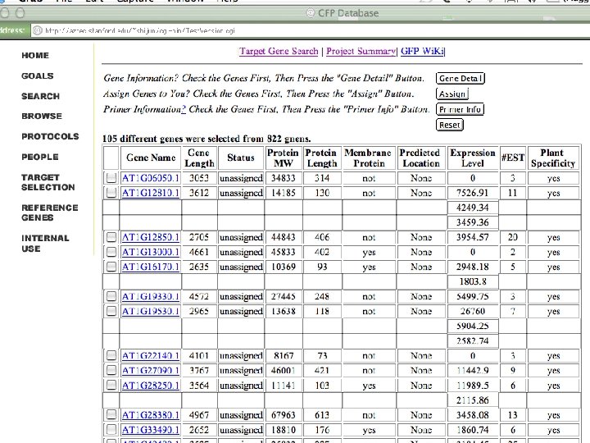Screen dimensions: 590x443
Task: Click the Primer Info button
Action: [460, 109]
